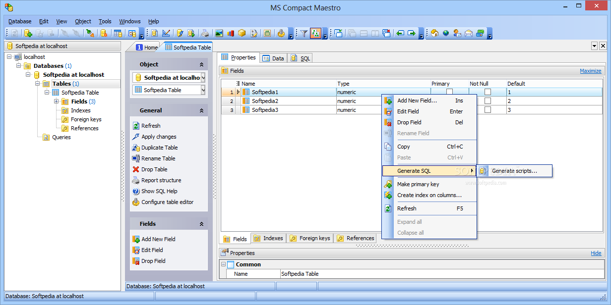Click the table with database toolbar icon
This screenshot has height=305, width=611.
[x=118, y=33]
